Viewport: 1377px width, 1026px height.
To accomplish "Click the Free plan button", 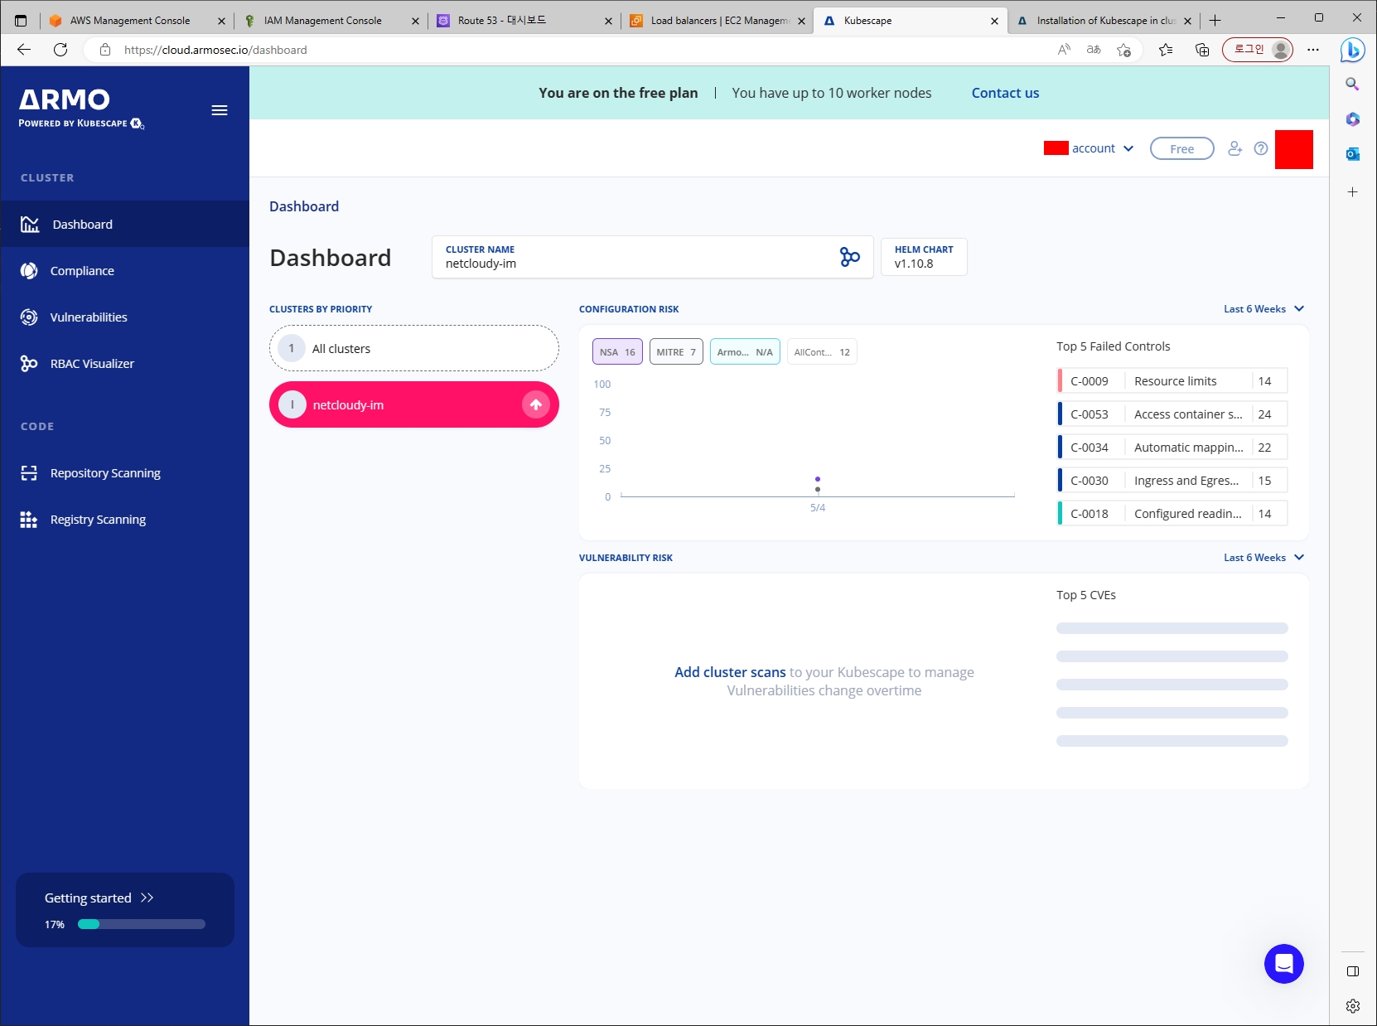I will 1181,148.
